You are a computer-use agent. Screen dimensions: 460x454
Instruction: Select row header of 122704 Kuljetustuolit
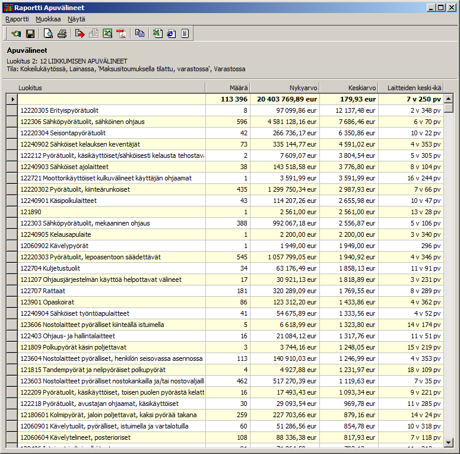[x=12, y=268]
